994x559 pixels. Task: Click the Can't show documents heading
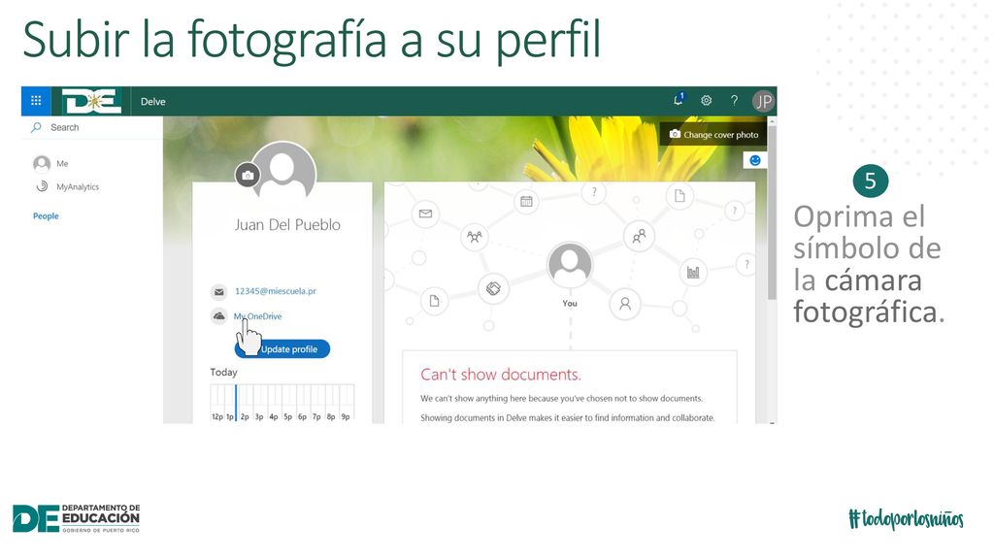tap(500, 375)
